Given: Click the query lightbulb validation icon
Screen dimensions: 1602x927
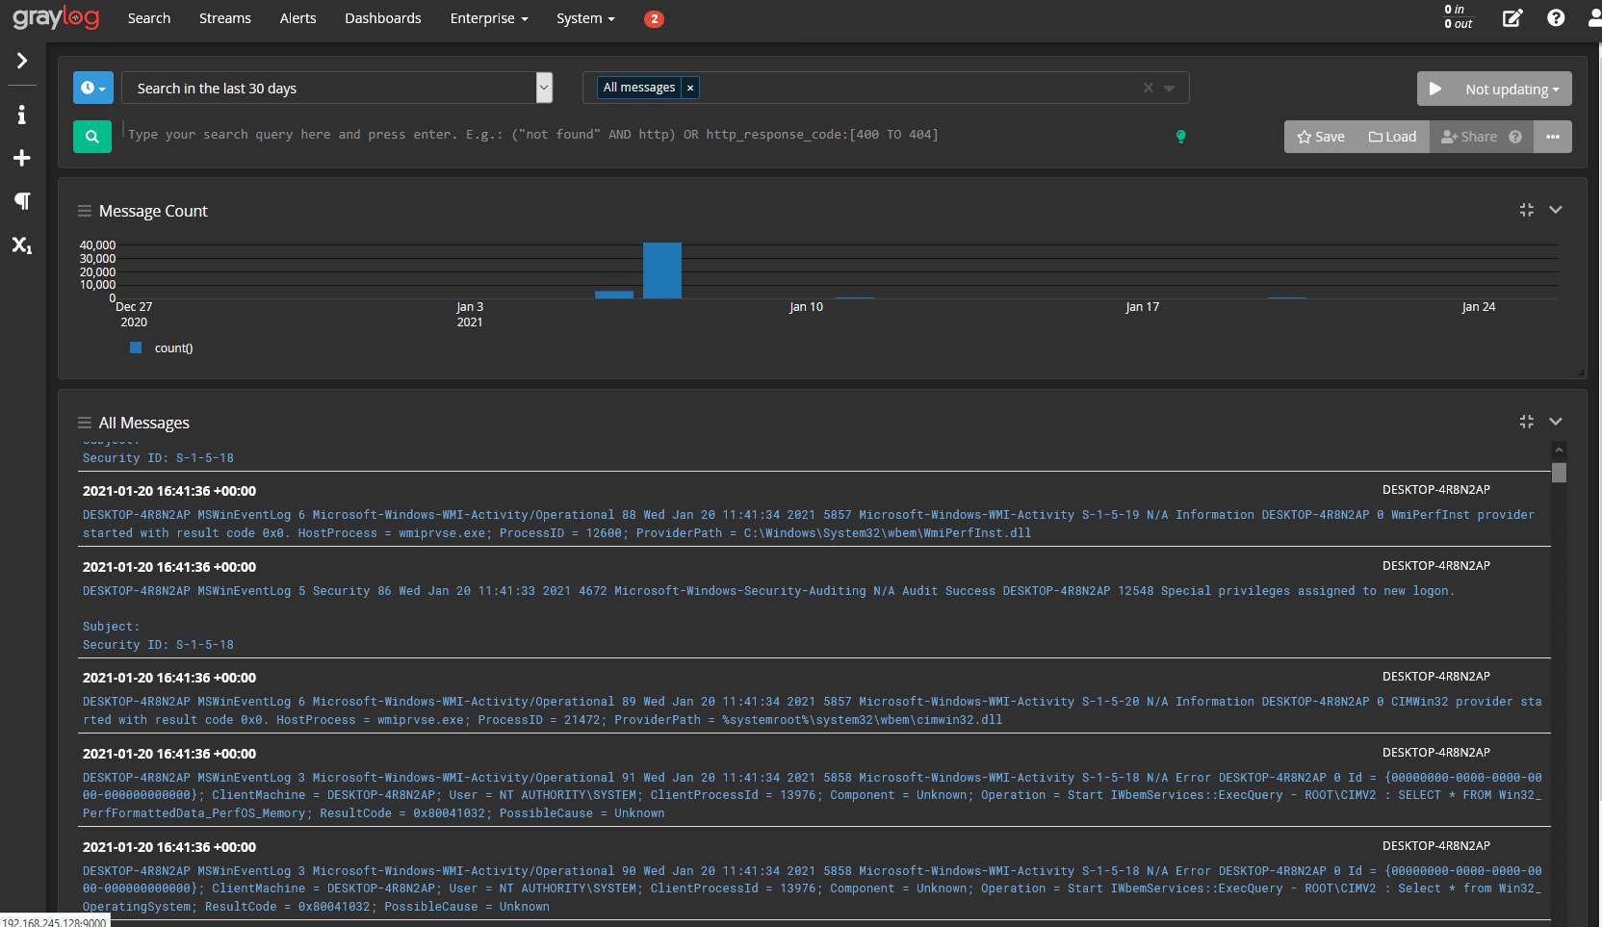Looking at the screenshot, I should click(1180, 137).
